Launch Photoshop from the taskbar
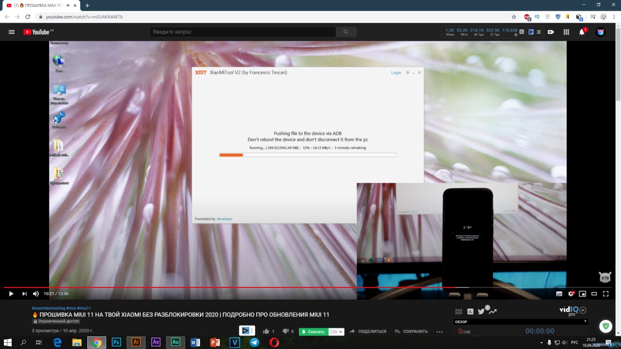 (116, 342)
